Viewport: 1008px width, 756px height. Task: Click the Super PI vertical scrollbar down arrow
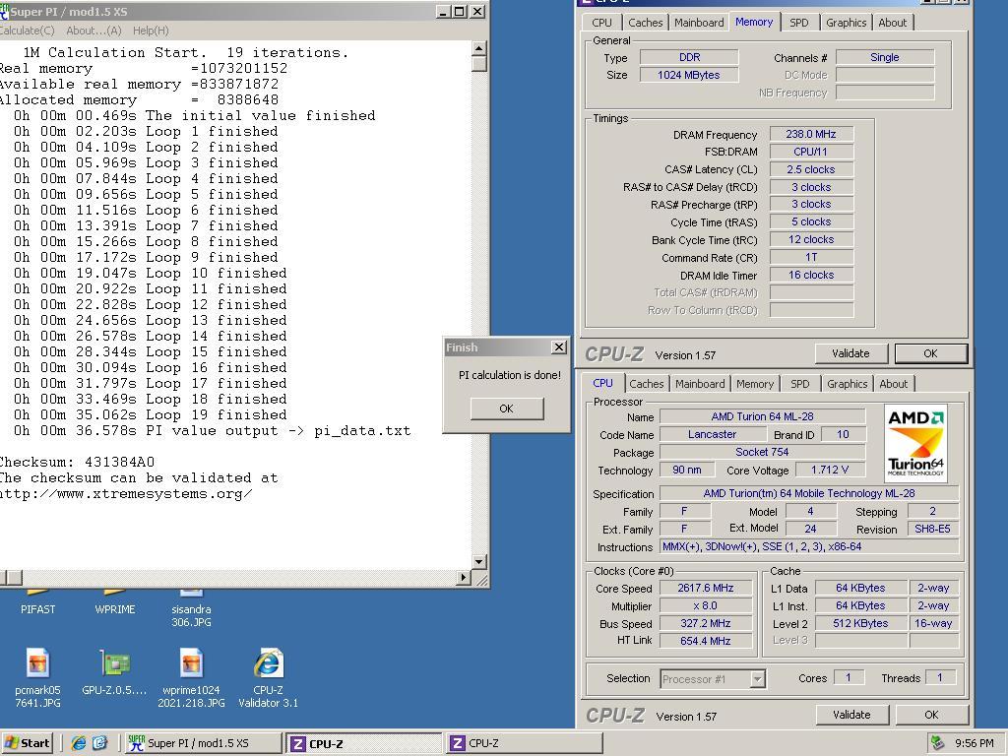(479, 562)
